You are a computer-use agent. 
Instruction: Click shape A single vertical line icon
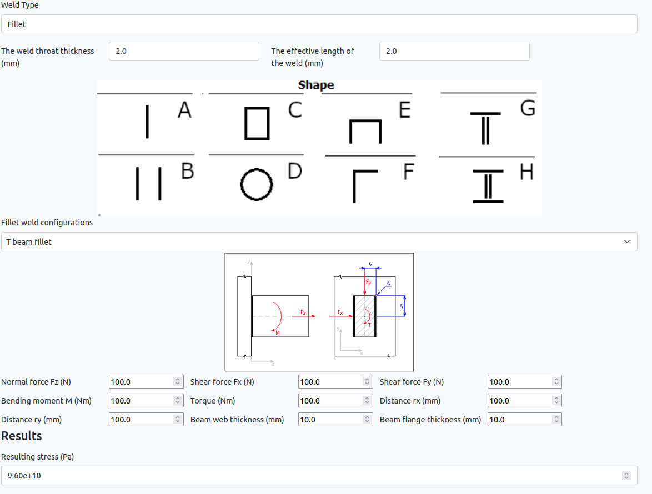tap(147, 122)
